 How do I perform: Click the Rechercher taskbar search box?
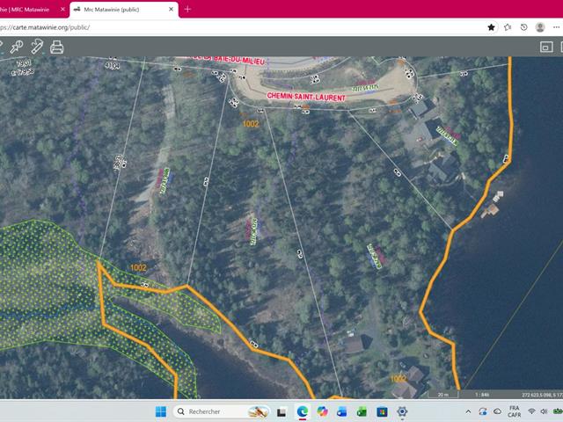223,411
